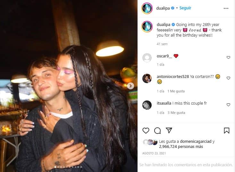The image size is (235, 172).
Task: Open dualipa's profile picture in the header
Action: click(147, 8)
